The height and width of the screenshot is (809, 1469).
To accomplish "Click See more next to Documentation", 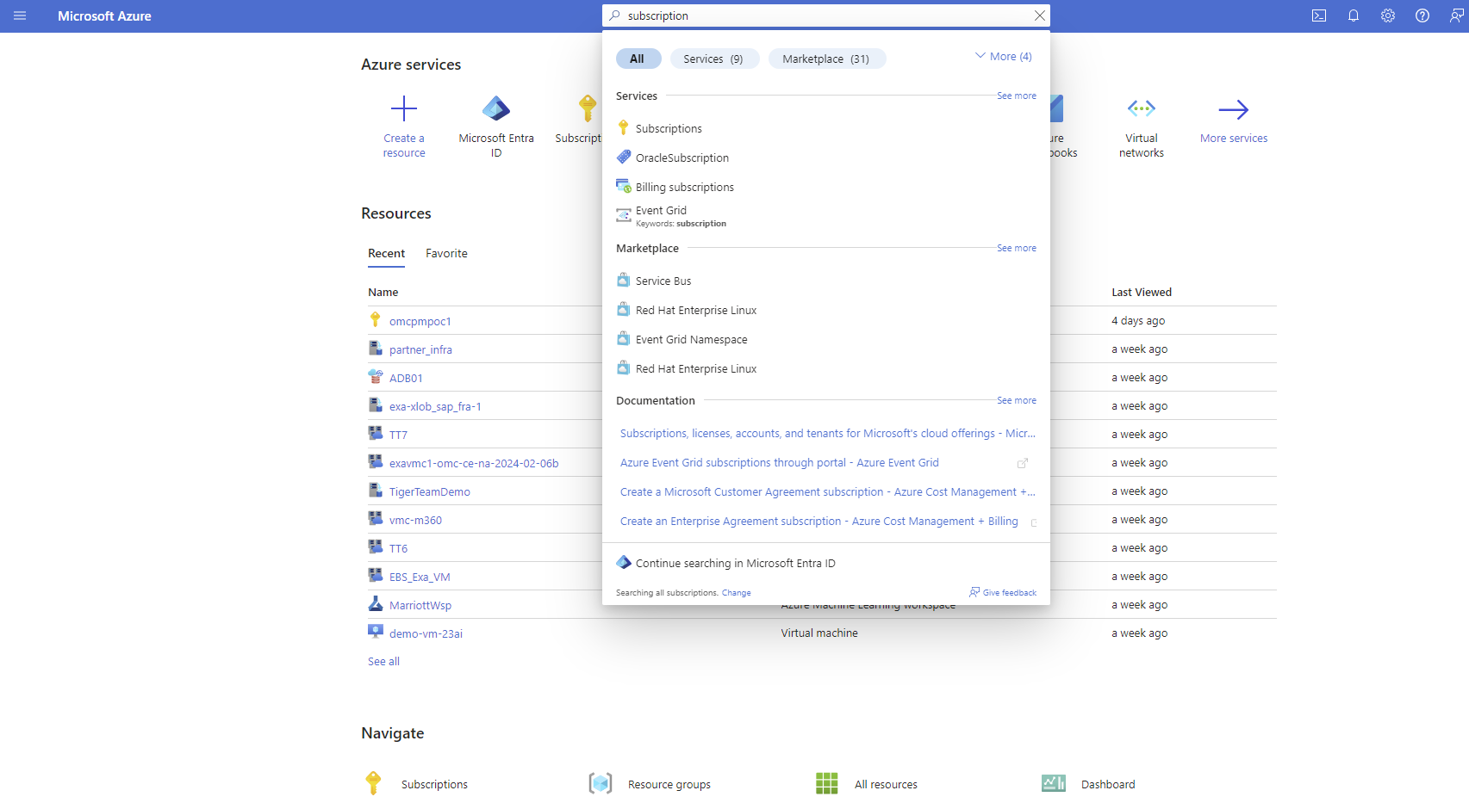I will click(x=1017, y=400).
